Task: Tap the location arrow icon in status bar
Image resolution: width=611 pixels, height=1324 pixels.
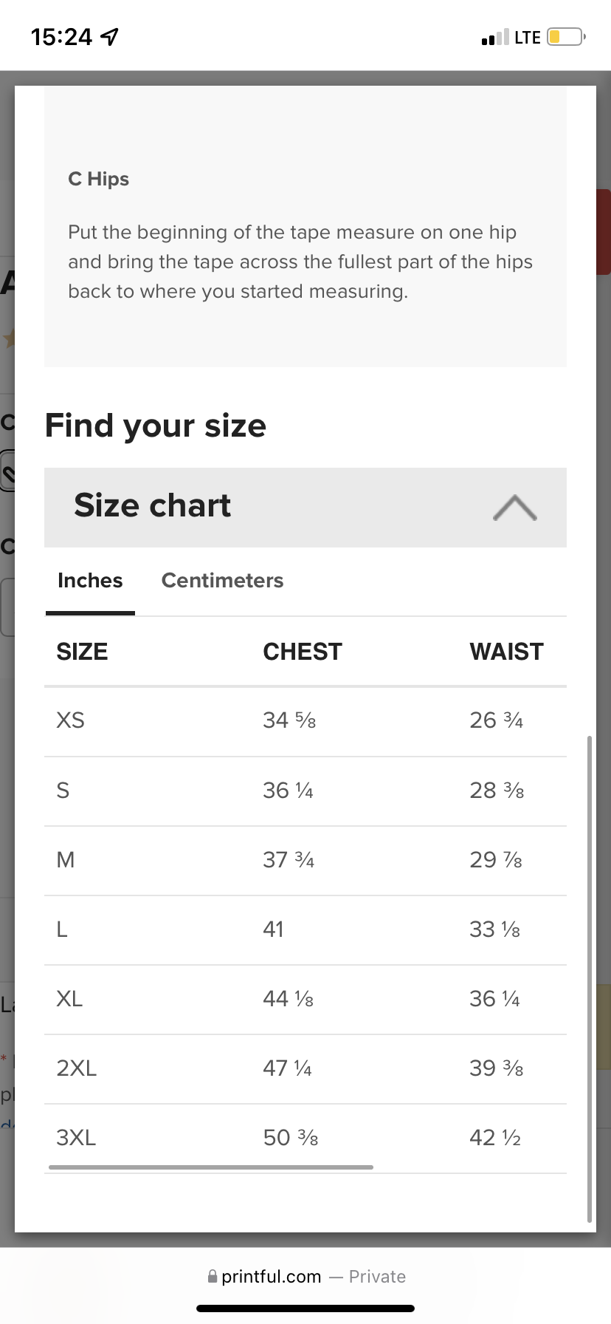Action: [x=109, y=36]
